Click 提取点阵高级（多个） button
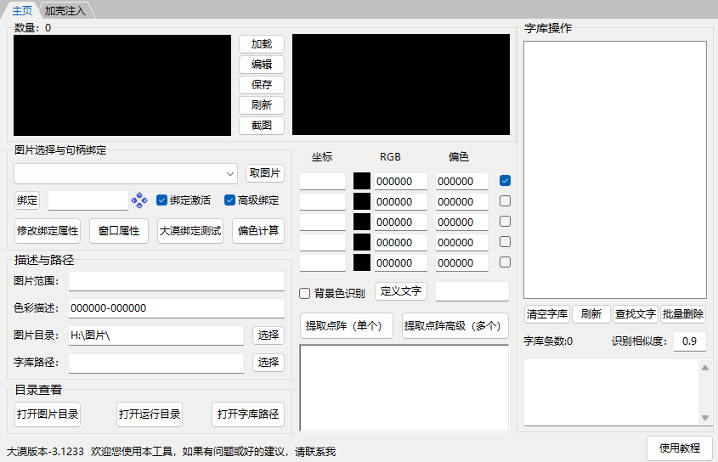This screenshot has height=462, width=718. coord(455,325)
